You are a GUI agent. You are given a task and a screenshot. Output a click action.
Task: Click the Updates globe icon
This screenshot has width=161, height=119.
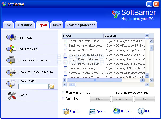pyautogui.click(x=117, y=111)
